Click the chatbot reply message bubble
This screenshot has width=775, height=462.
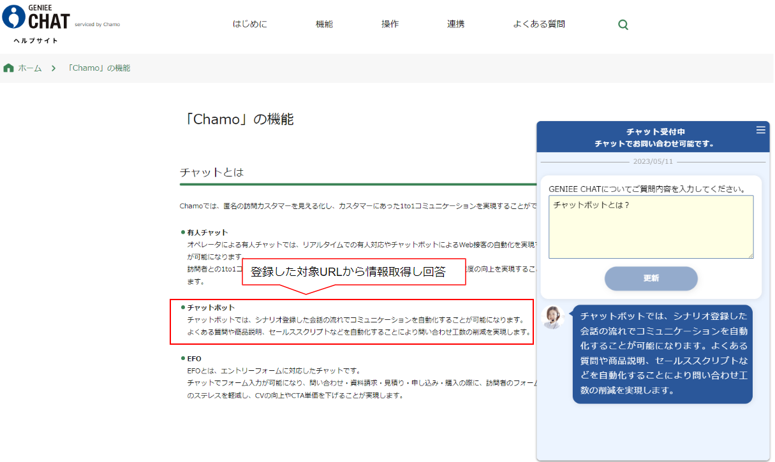pos(662,354)
